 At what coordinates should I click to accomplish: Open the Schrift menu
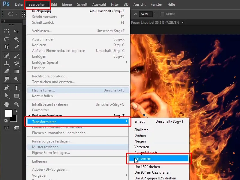click(x=82, y=4)
